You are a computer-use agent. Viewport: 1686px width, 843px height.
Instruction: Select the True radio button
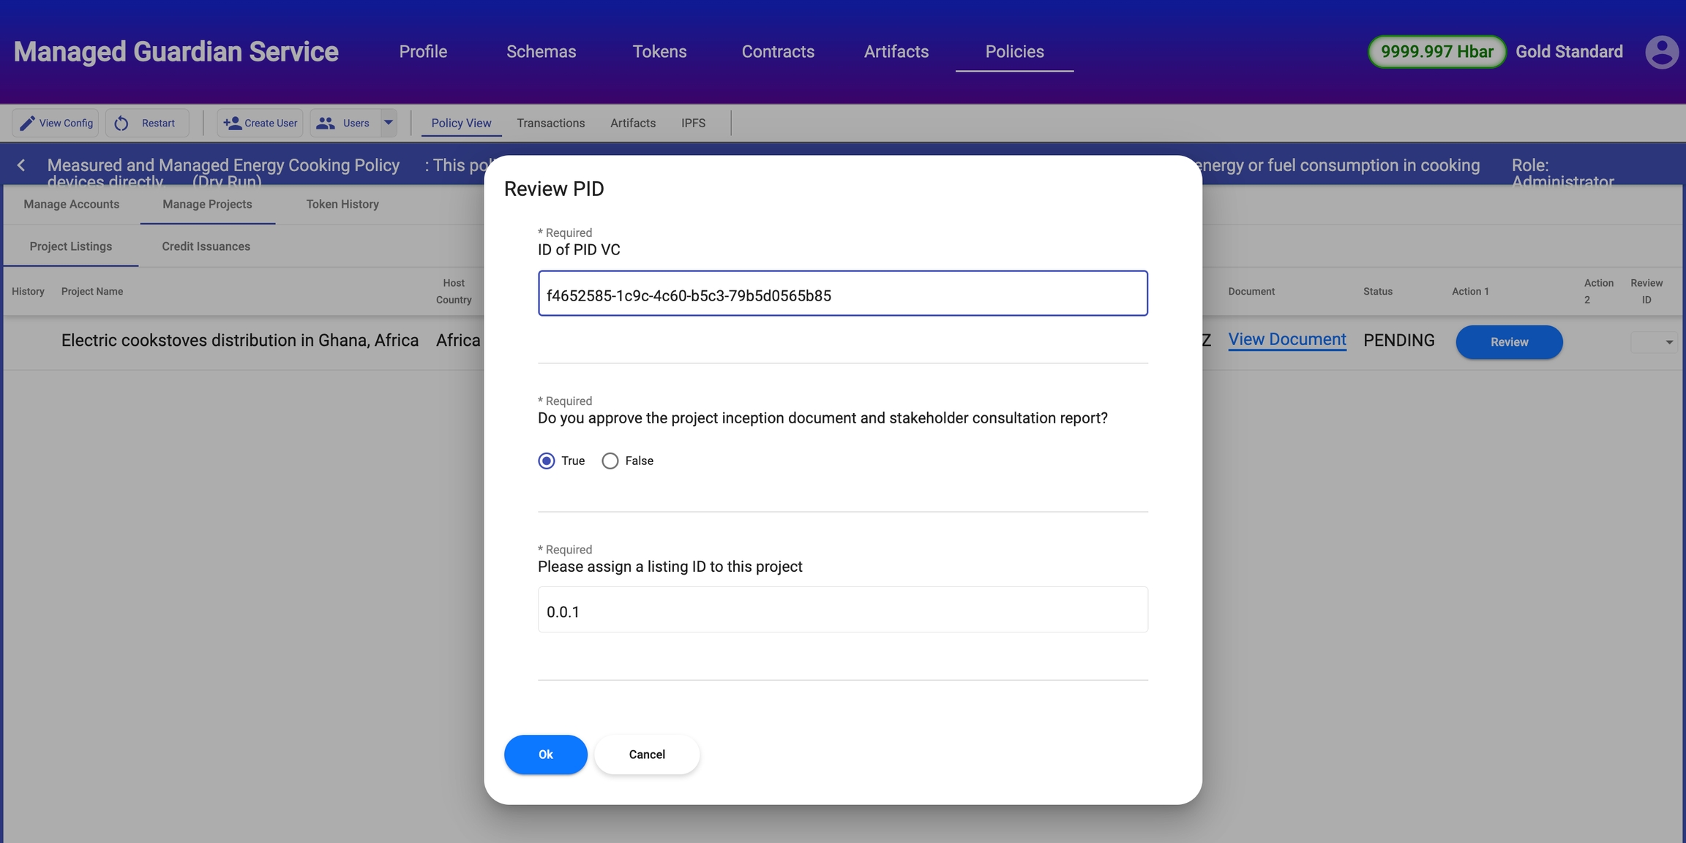tap(546, 461)
